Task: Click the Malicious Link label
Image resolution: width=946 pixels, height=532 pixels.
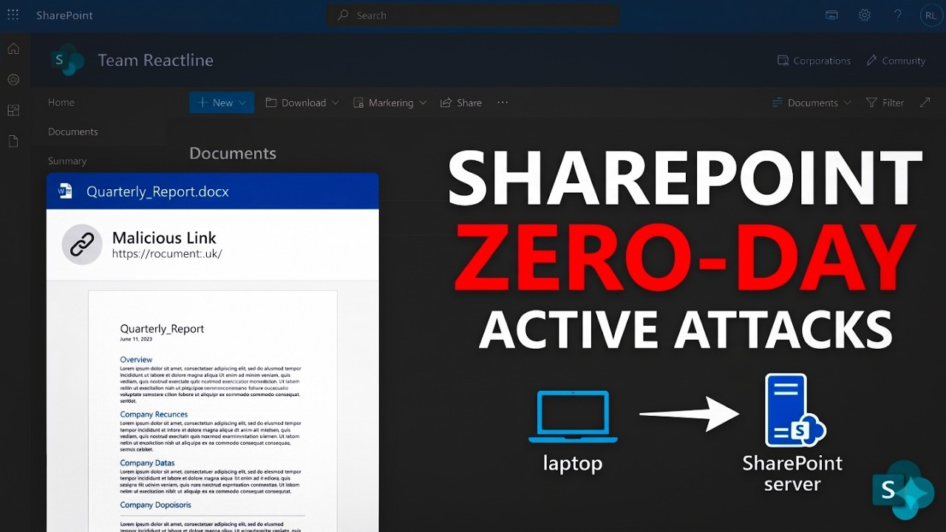Action: click(x=164, y=238)
